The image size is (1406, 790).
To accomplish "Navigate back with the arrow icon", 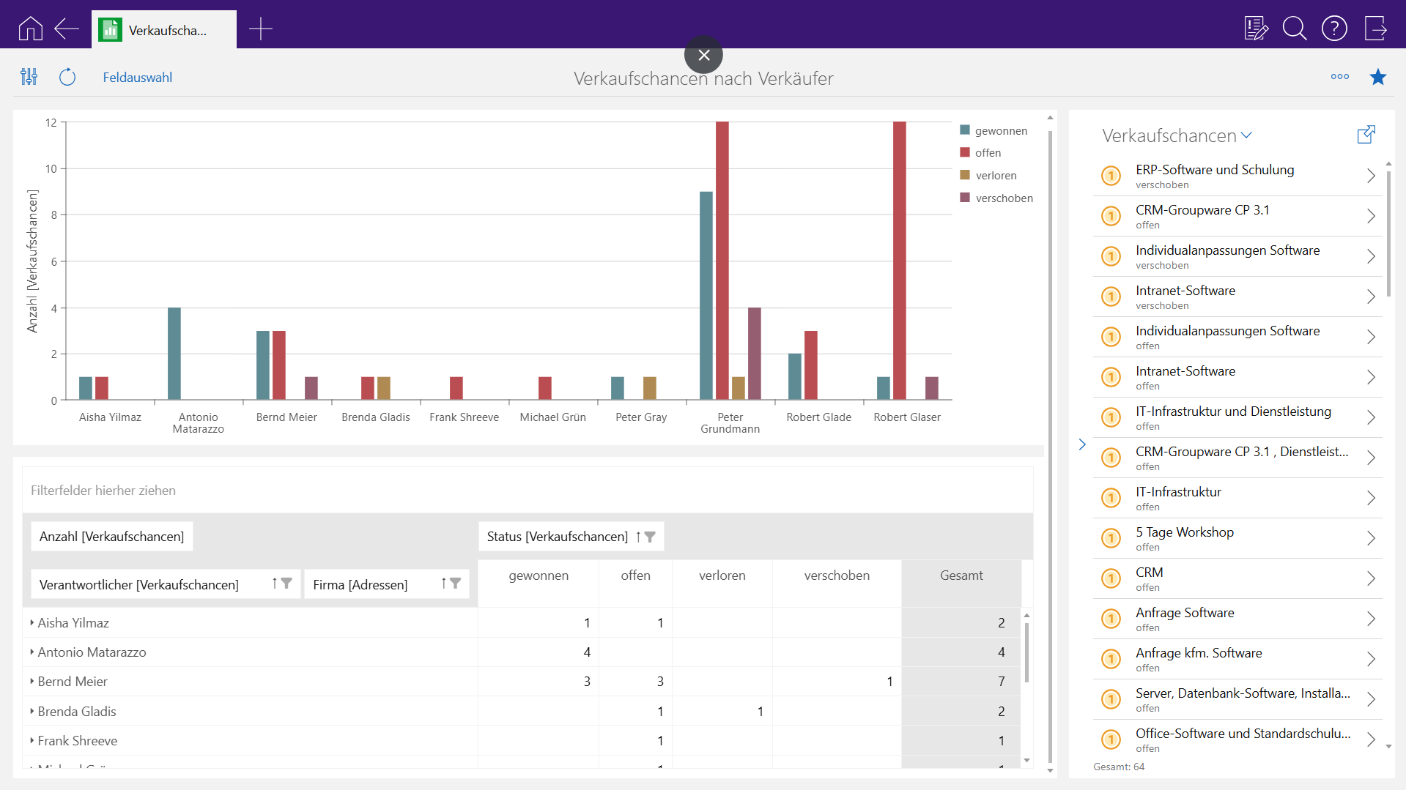I will click(67, 29).
